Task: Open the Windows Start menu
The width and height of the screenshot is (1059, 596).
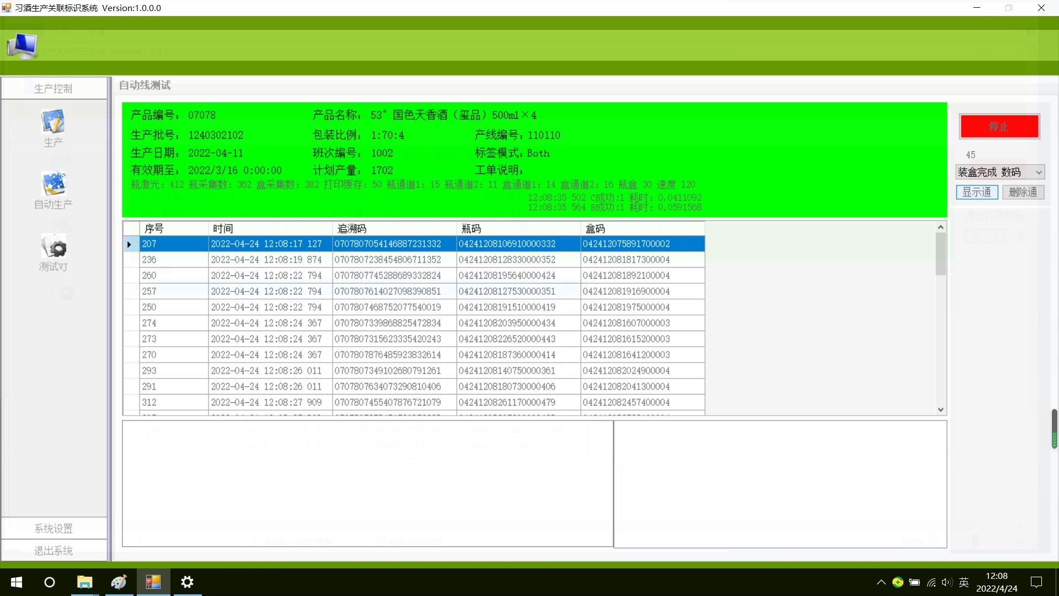Action: coord(17,582)
